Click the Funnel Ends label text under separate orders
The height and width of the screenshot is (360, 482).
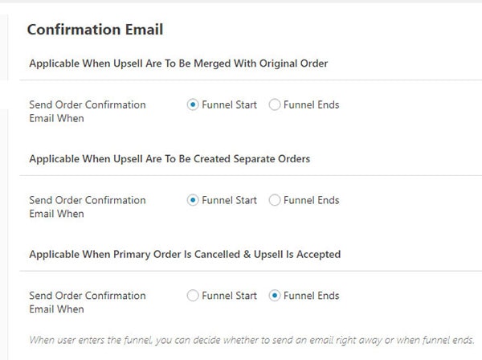(x=311, y=201)
